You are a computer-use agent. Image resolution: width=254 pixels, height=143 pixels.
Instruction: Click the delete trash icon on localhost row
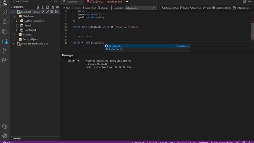tap(52, 12)
